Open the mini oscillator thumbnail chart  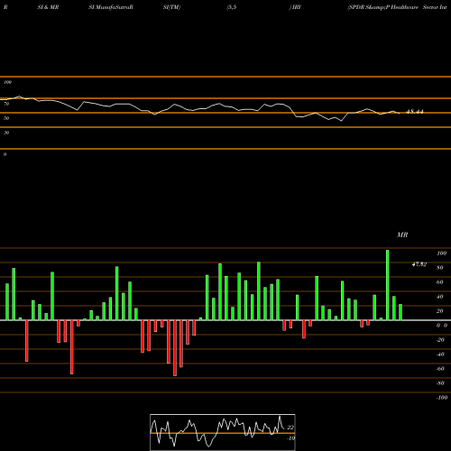223,432
